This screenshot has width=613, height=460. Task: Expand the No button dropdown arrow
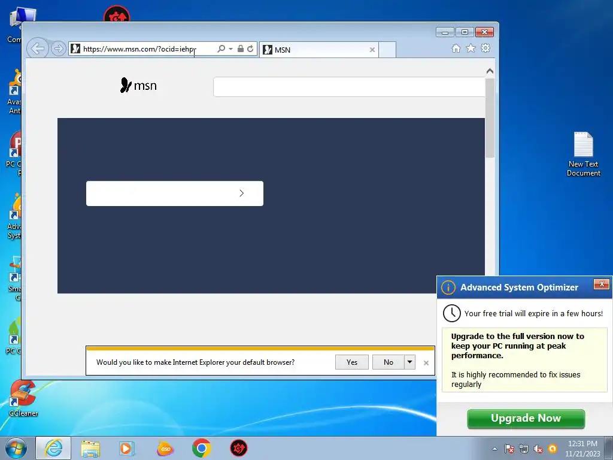coord(409,362)
